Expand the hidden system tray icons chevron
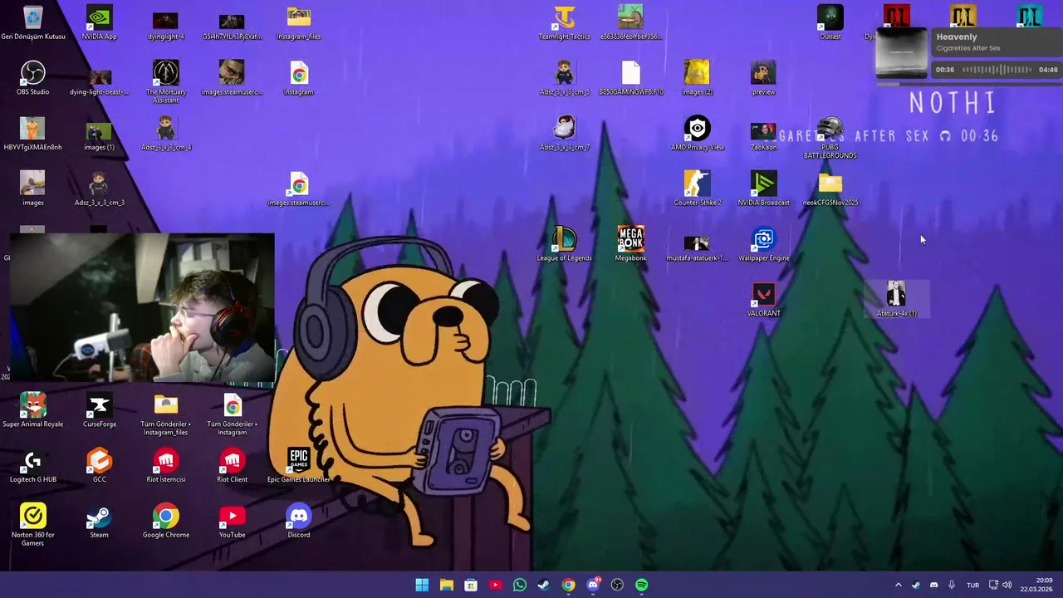The height and width of the screenshot is (598, 1063). tap(898, 585)
